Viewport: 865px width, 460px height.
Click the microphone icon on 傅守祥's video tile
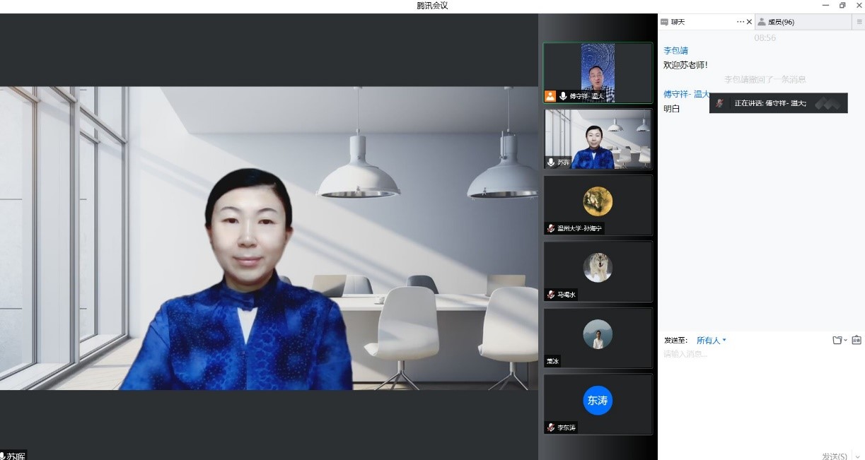point(563,96)
